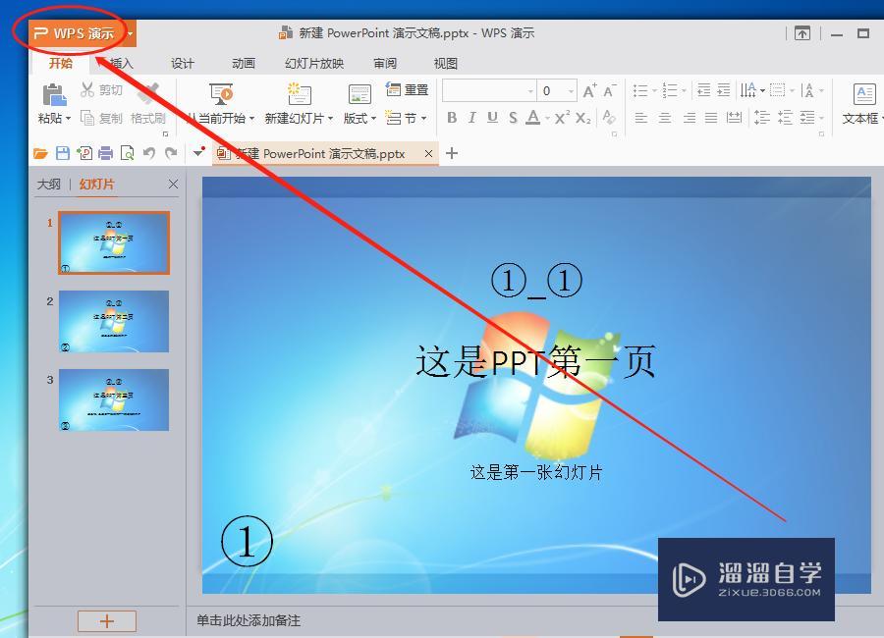Click the 重置 reset button
The image size is (884, 638).
click(x=407, y=89)
